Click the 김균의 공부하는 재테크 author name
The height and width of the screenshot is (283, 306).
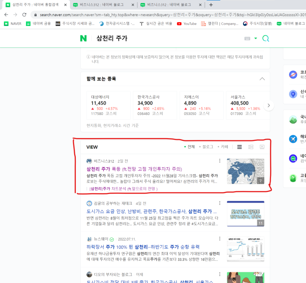[x=113, y=203]
